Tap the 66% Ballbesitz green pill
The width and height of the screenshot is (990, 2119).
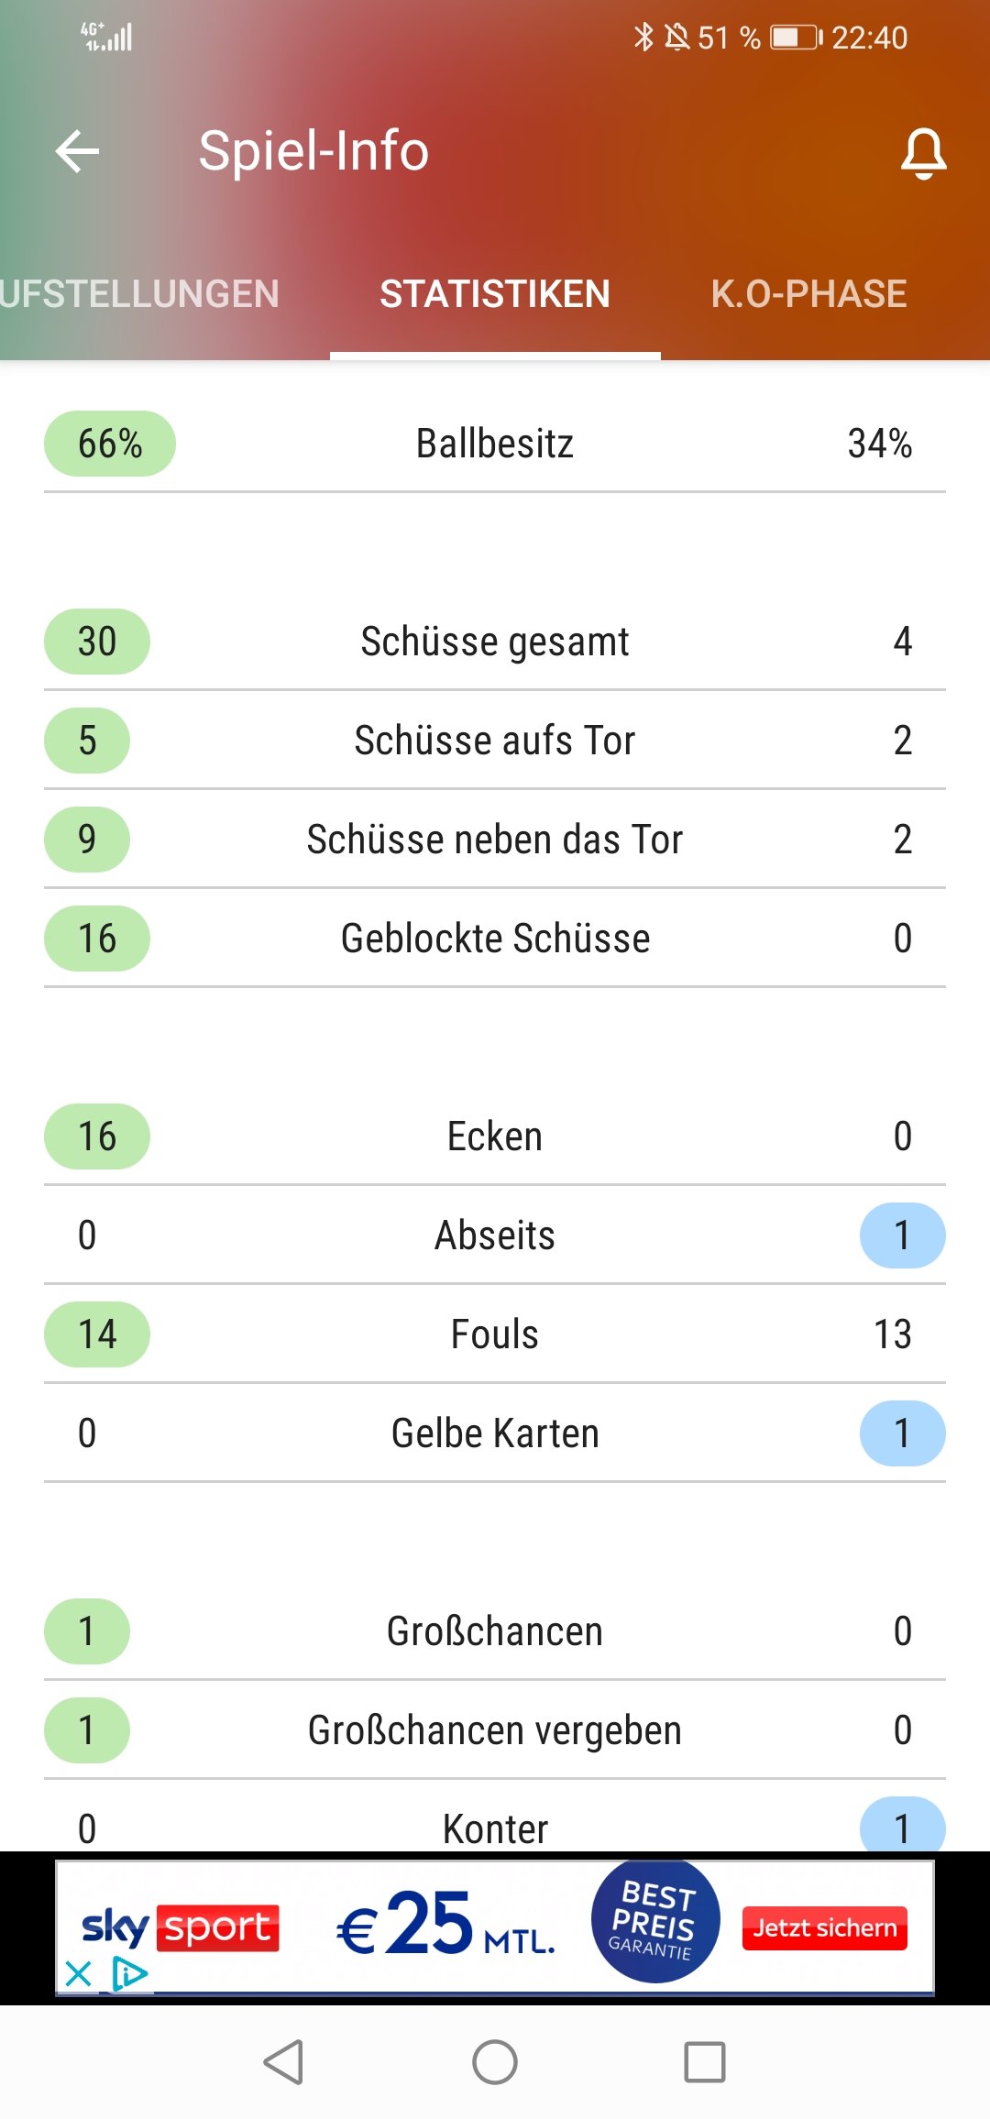[110, 444]
